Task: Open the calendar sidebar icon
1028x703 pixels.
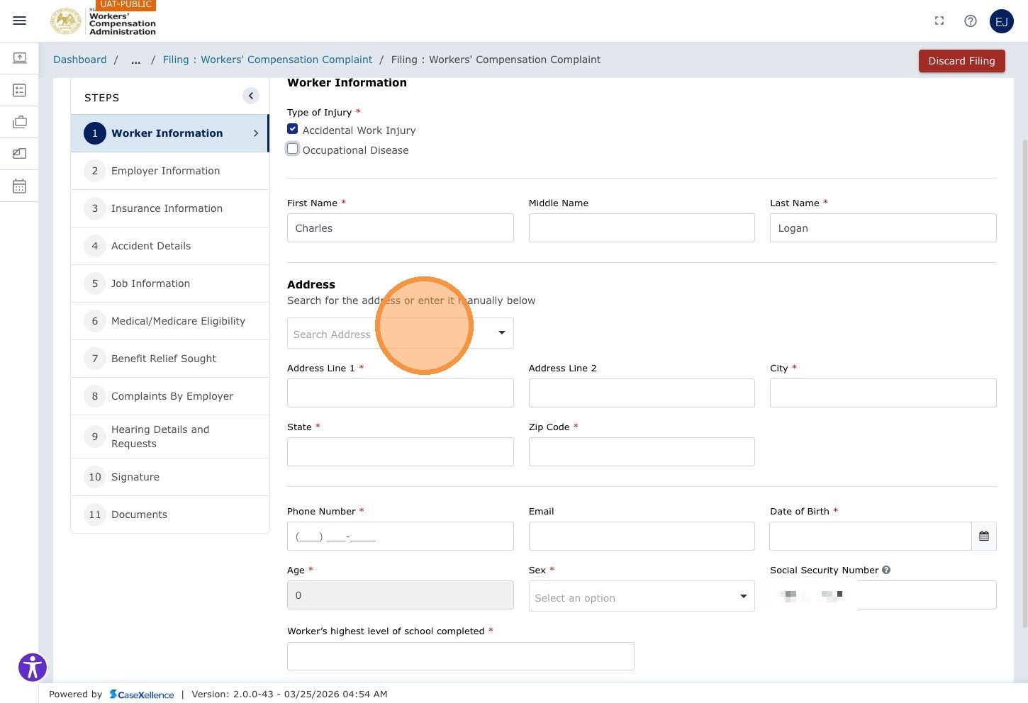Action: pyautogui.click(x=20, y=186)
